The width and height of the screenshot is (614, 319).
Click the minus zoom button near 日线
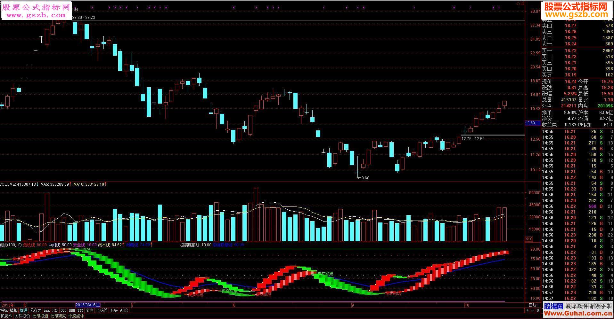[533, 310]
